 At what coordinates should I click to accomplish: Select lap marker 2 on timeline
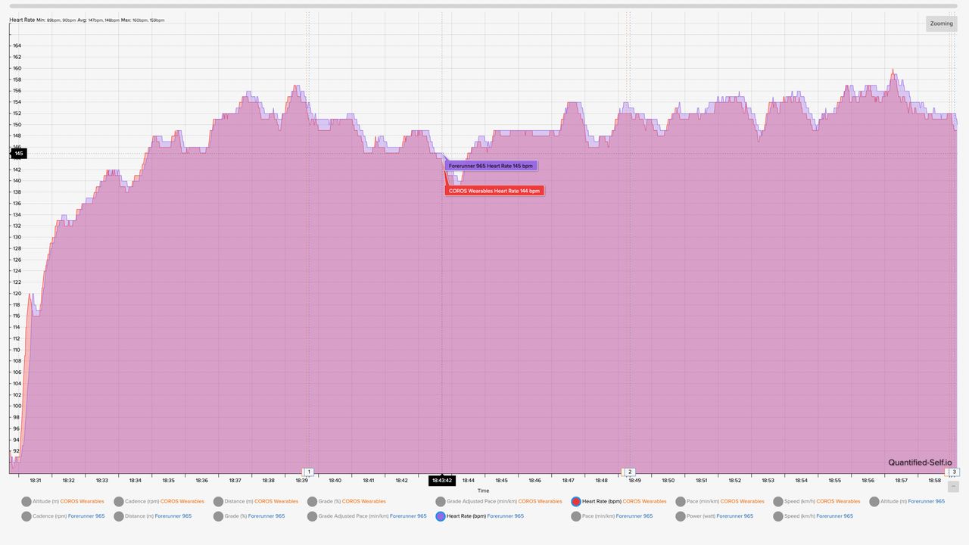coord(629,472)
